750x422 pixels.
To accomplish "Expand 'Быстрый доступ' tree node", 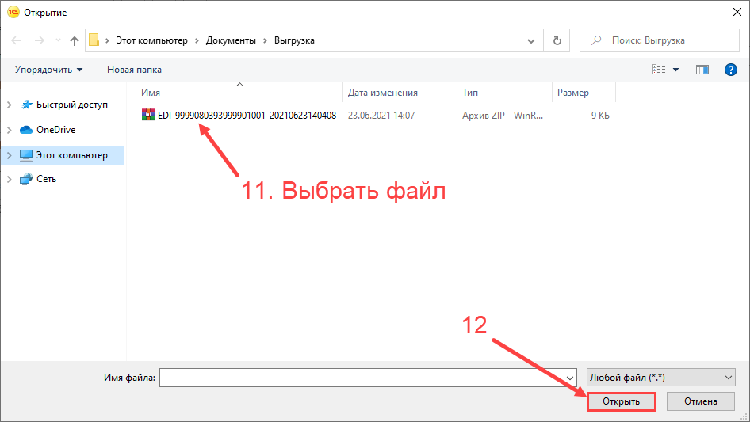I will (9, 105).
